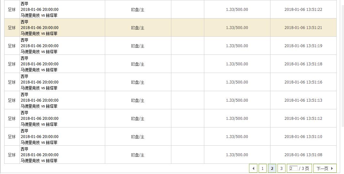Select the 马德里竞技 vs 赫塔菲 match in the 13:51:12 row
The height and width of the screenshot is (174, 344).
39,124
